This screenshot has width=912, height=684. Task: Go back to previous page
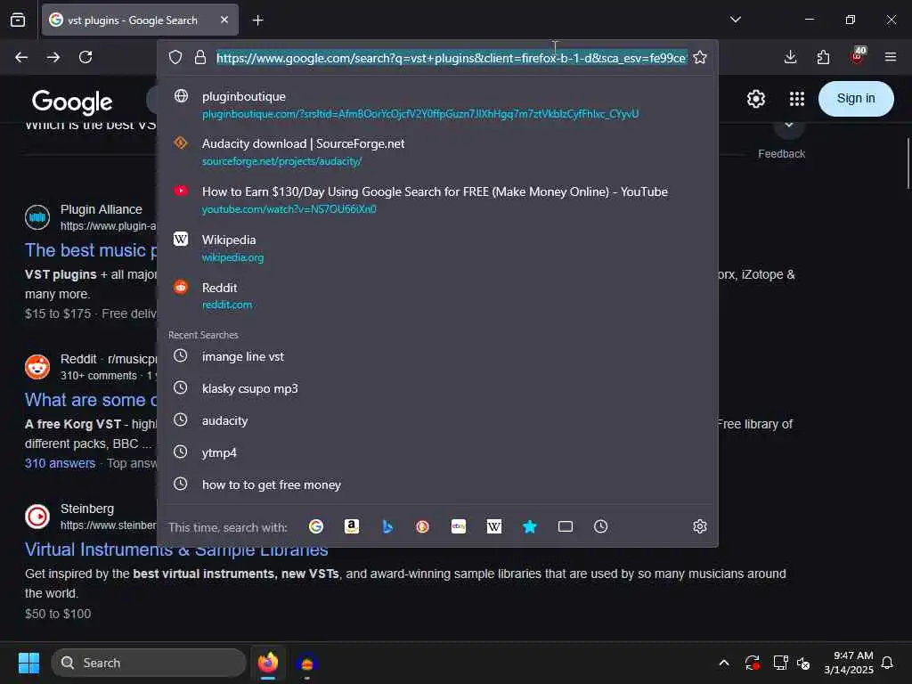click(21, 57)
